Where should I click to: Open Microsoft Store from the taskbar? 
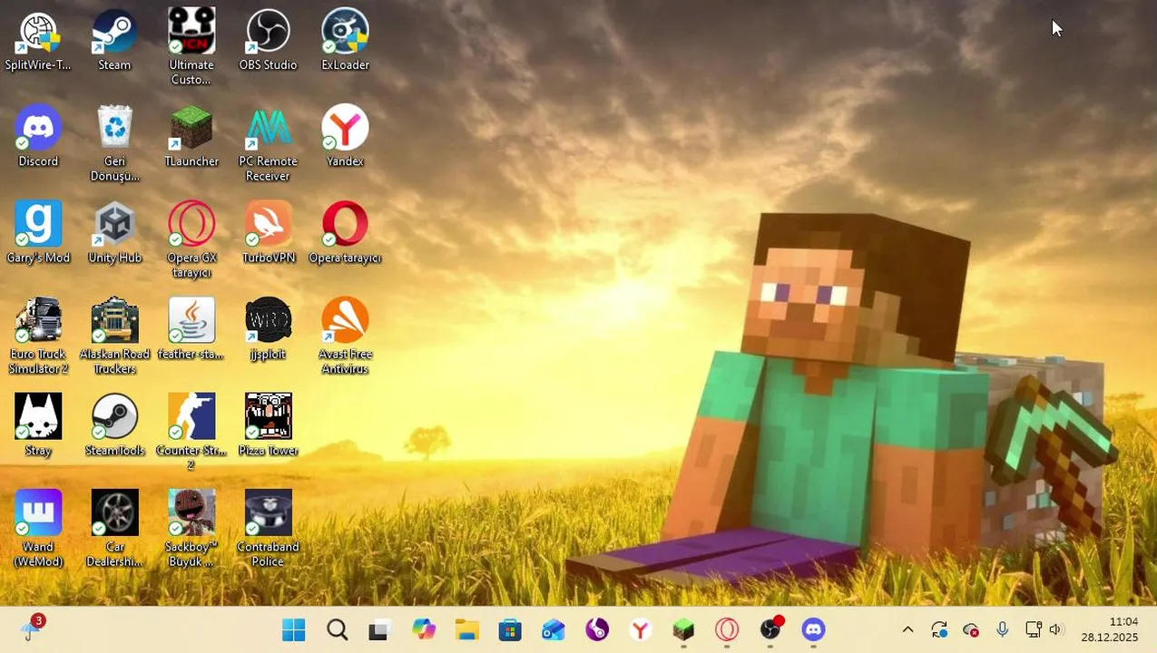[510, 629]
